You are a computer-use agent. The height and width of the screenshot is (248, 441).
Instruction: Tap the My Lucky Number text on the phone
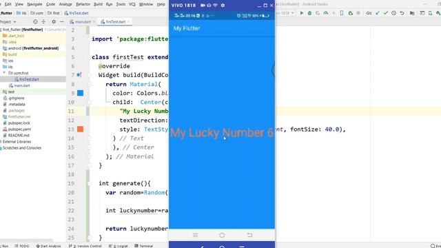click(x=222, y=133)
